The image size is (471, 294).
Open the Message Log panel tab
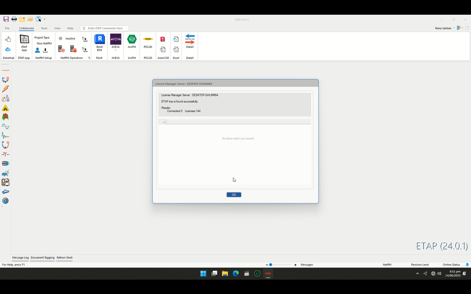pos(21,258)
